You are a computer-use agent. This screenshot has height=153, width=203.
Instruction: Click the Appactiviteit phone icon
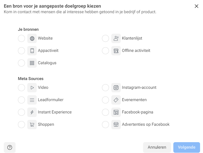tap(32, 51)
